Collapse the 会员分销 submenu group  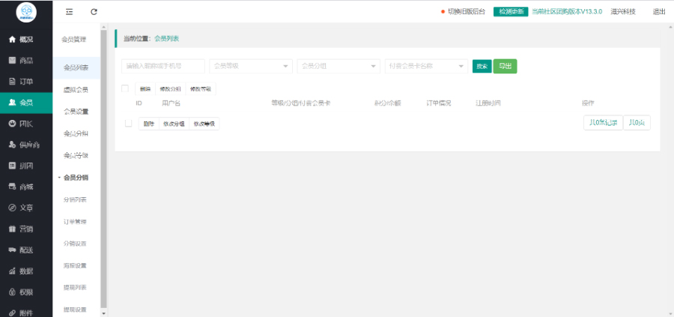click(75, 178)
